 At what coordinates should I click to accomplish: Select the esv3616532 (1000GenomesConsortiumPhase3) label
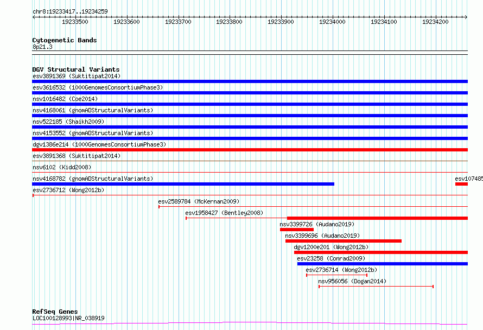98,87
